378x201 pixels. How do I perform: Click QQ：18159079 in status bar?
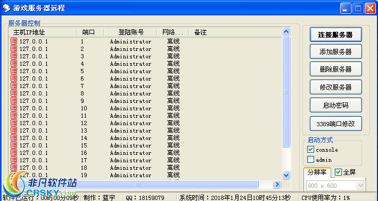click(145, 198)
